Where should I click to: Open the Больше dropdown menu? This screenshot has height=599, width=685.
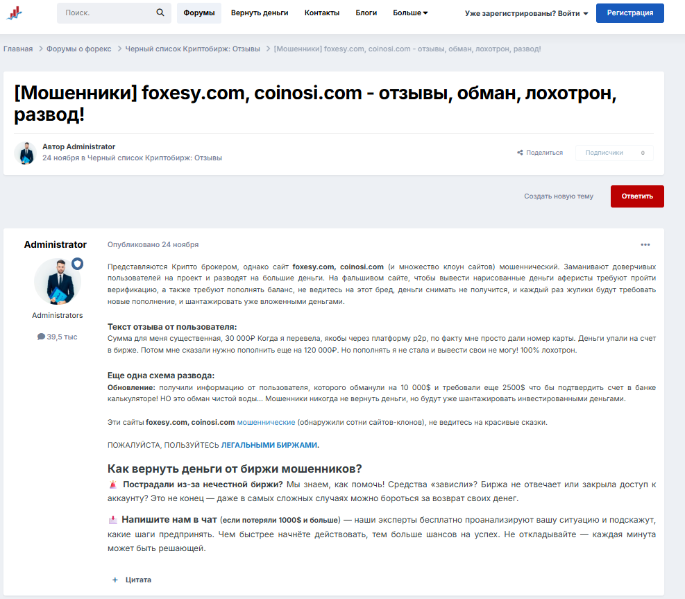[x=409, y=12]
